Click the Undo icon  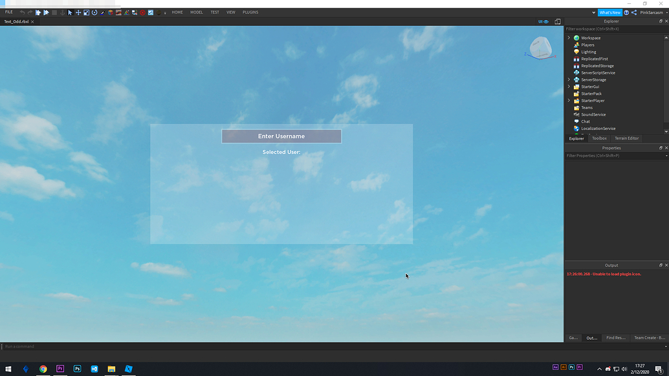tap(22, 12)
